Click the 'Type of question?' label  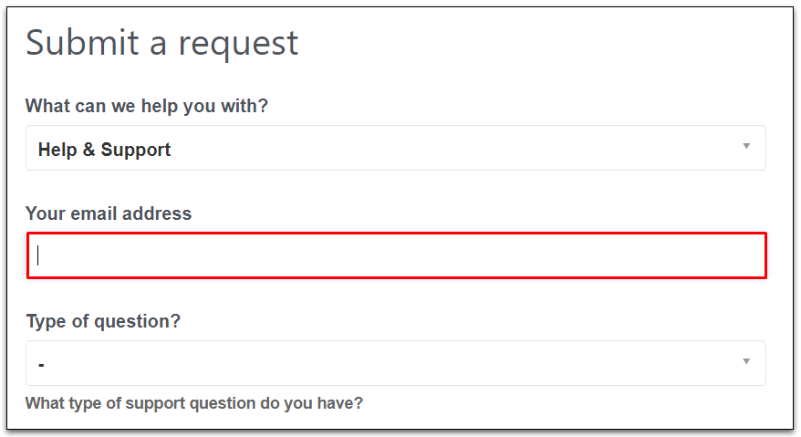pos(103,321)
